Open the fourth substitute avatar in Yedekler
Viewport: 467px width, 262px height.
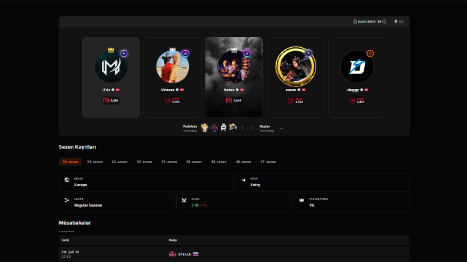pyautogui.click(x=233, y=128)
